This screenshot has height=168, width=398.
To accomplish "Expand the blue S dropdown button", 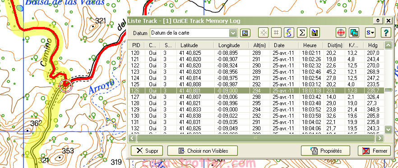I will [x=370, y=33].
